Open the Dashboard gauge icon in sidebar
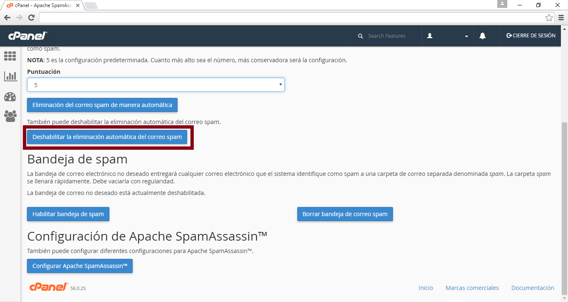The height and width of the screenshot is (302, 568). [10, 97]
